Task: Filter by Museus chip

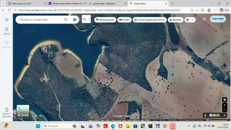Action: point(176,20)
